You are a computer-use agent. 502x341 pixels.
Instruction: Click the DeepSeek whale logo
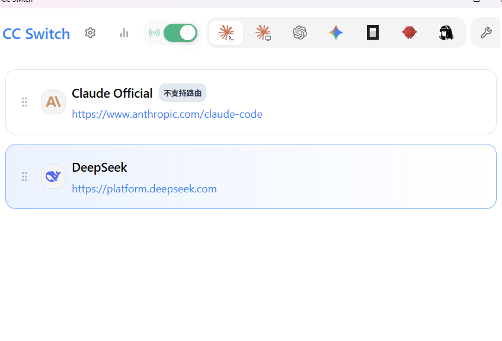pyautogui.click(x=53, y=176)
